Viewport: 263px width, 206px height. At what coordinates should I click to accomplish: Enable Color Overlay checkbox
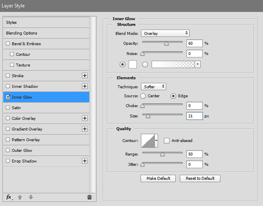tap(8, 118)
